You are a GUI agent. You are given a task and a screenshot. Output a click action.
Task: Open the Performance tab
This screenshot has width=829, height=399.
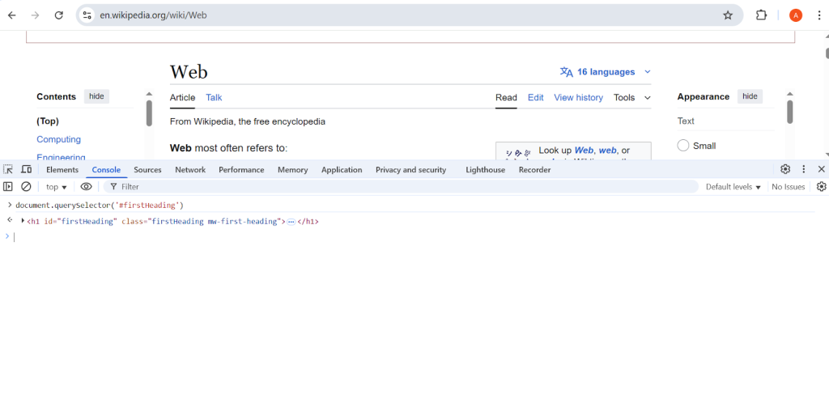coord(241,170)
